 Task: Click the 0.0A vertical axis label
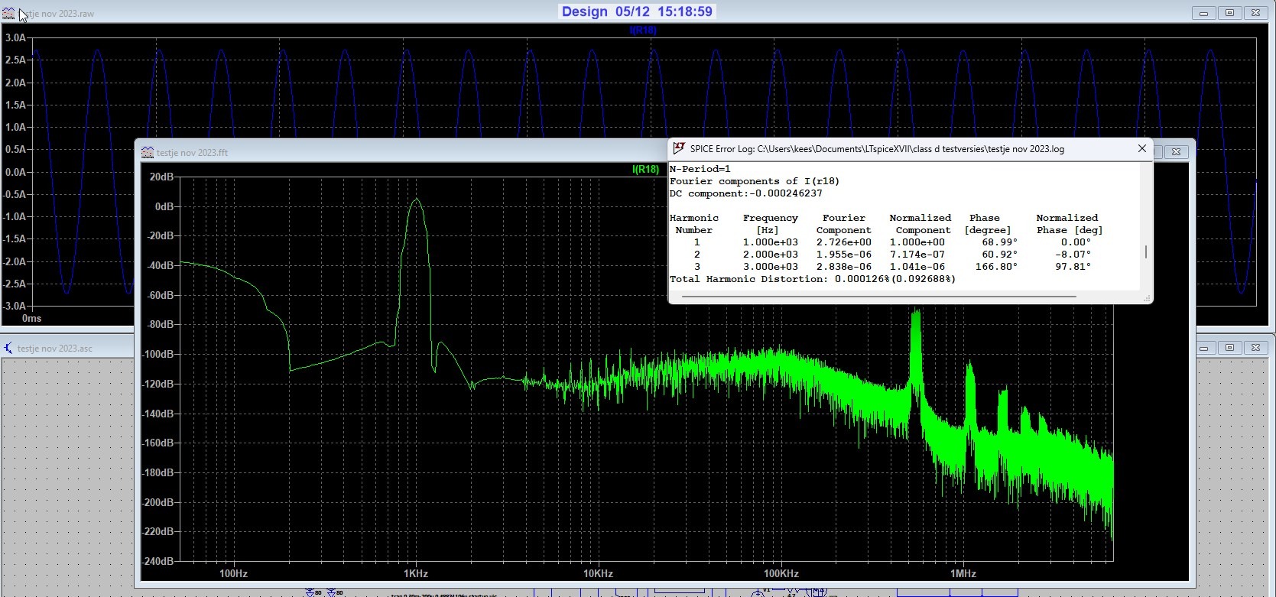pos(15,172)
